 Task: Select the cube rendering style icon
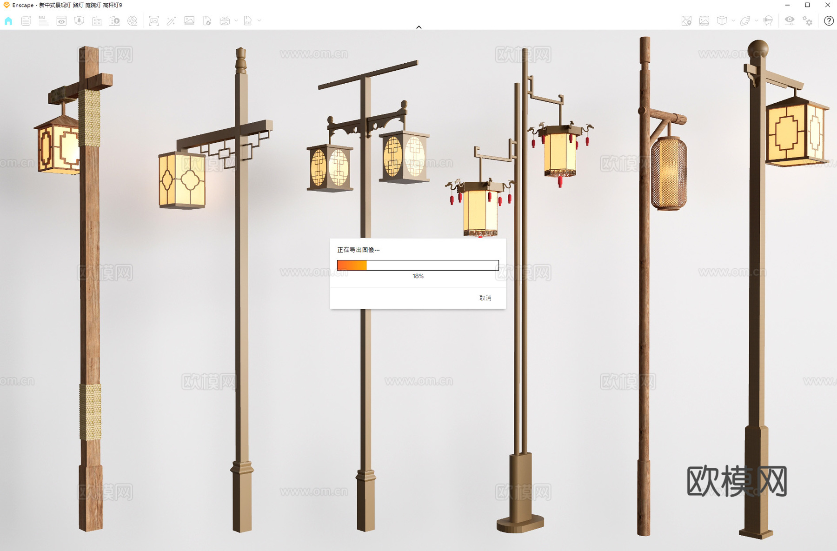[722, 21]
